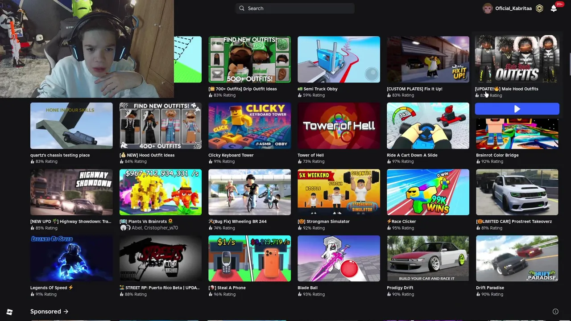Open Blade Ball thumbnail
The height and width of the screenshot is (321, 571).
tap(339, 259)
